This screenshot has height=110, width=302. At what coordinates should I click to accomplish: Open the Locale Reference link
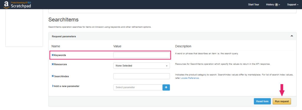(x=190, y=78)
